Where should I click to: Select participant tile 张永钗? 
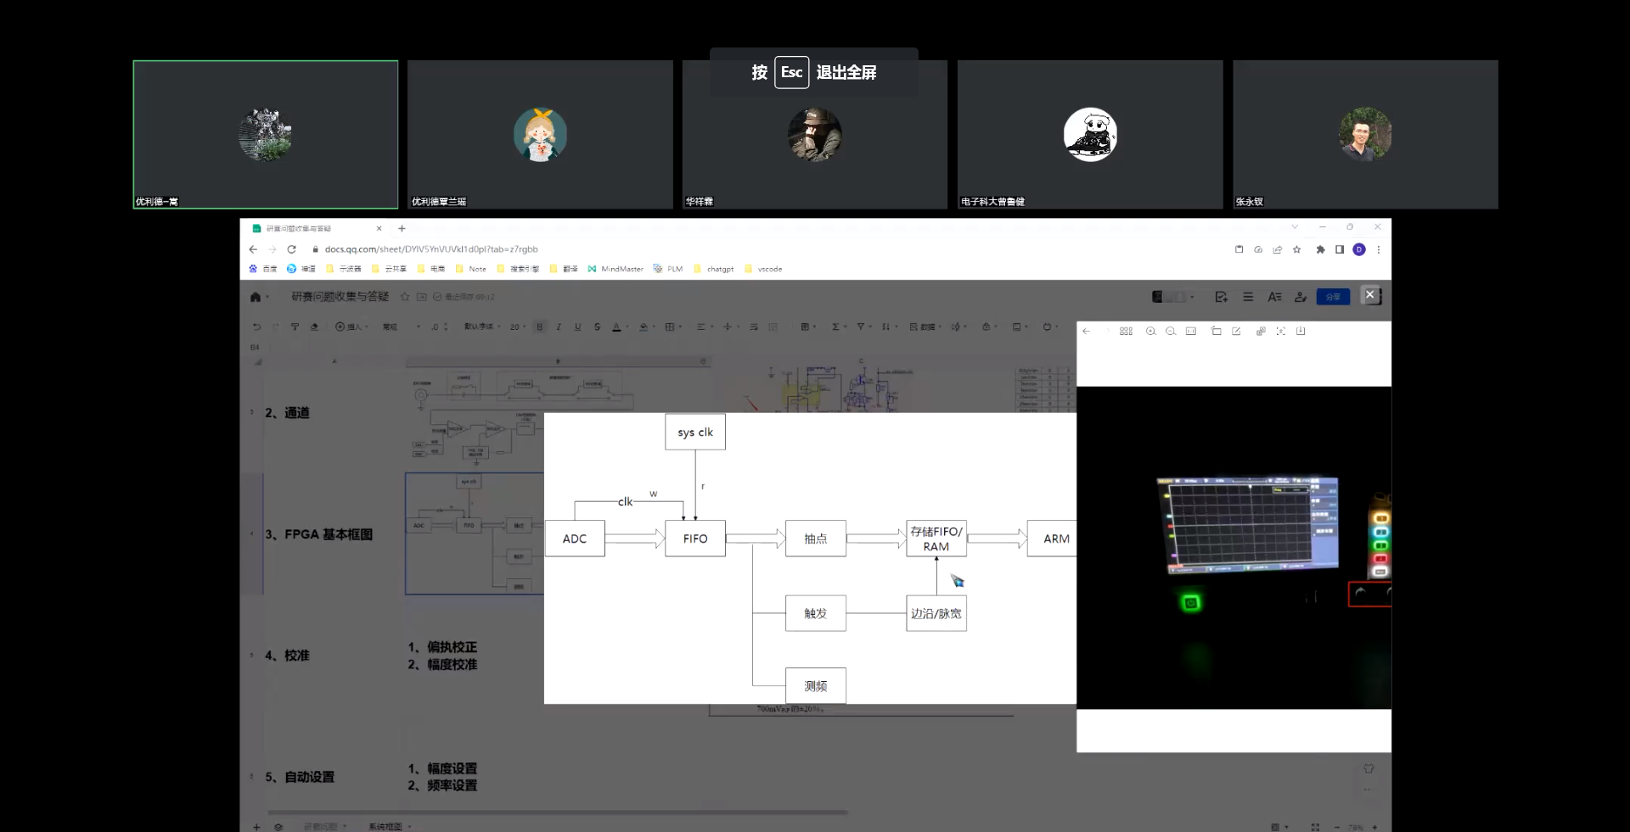[1365, 134]
